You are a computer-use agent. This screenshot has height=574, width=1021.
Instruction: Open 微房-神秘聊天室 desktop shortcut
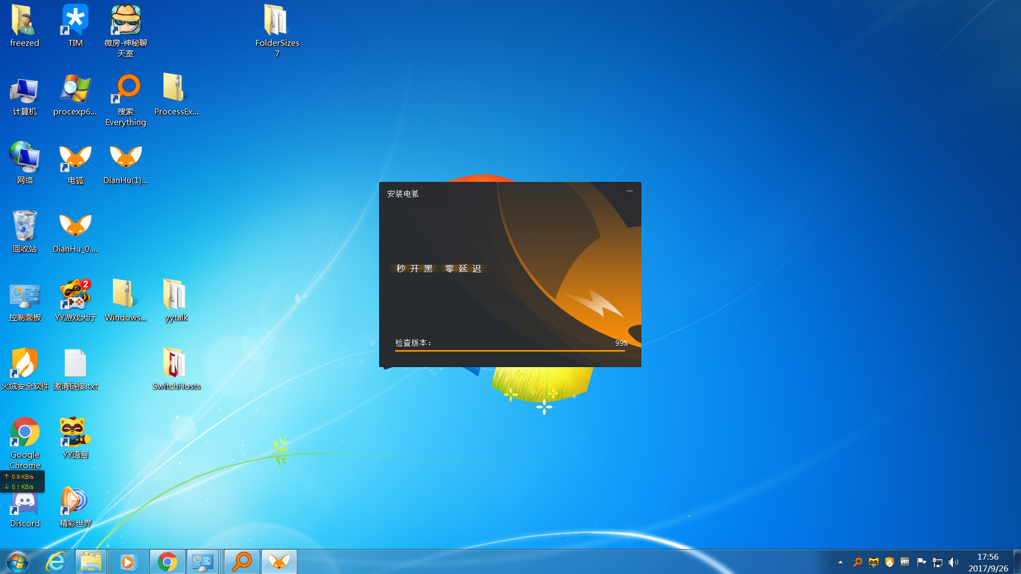[x=125, y=31]
